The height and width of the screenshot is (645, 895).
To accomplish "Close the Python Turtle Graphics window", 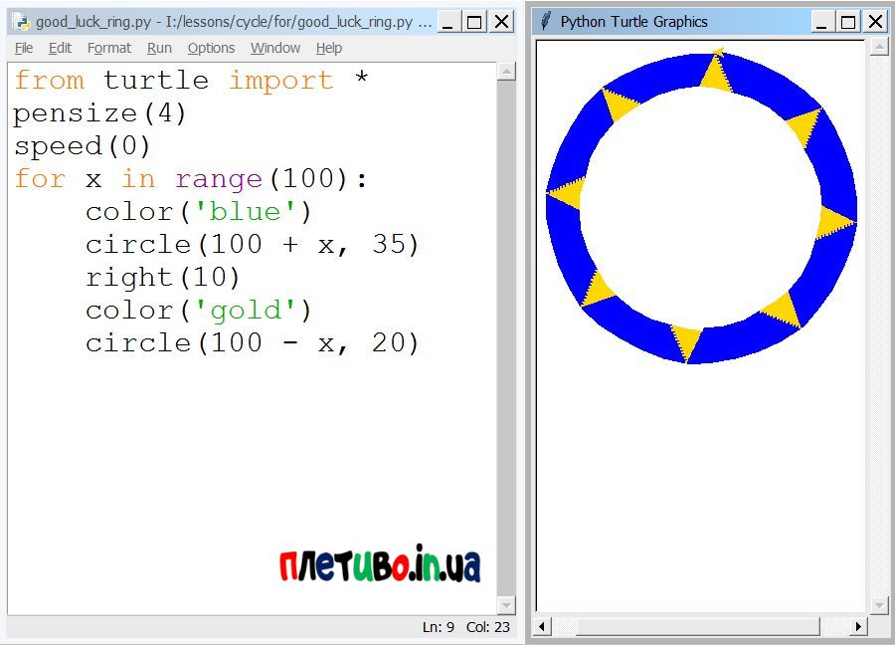I will pos(875,22).
